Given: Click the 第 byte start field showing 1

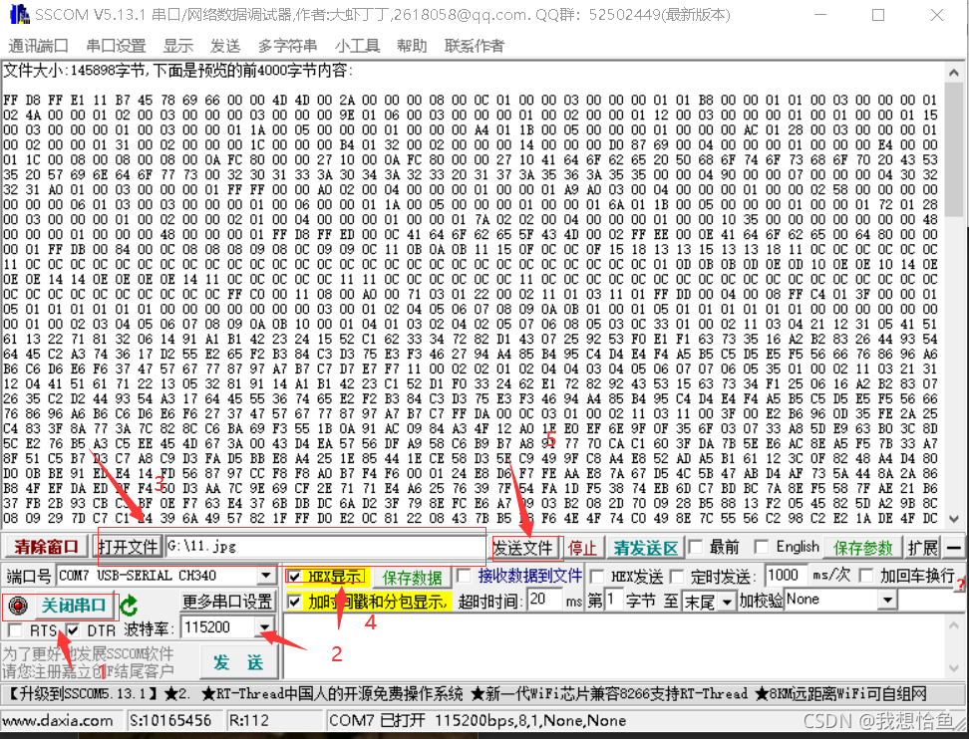Looking at the screenshot, I should point(612,600).
